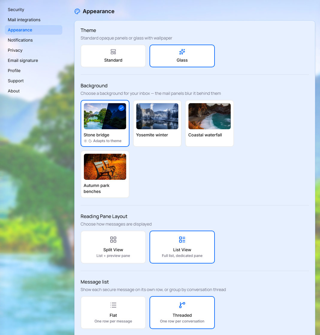Open the Privacy settings section
Viewport: 320px width, 335px height.
coord(34,50)
